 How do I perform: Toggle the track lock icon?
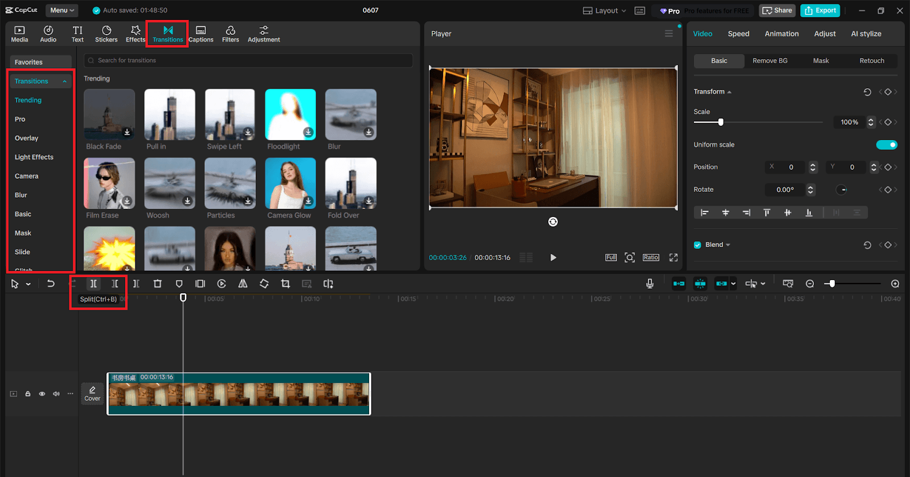(28, 394)
